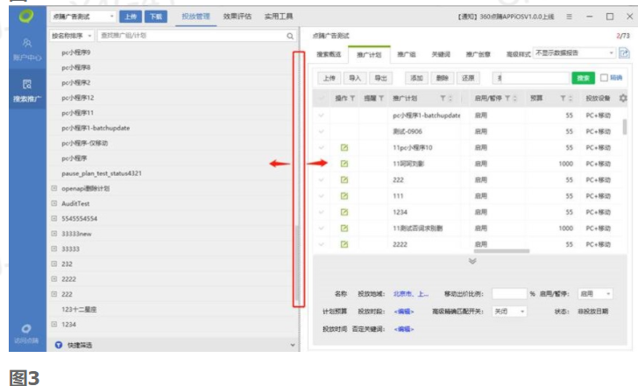
Task: Expand the 5545554554 tree node
Action: tap(53, 218)
